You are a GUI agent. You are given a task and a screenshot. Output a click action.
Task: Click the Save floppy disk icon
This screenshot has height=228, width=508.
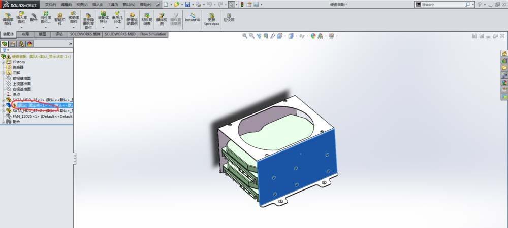[187, 5]
